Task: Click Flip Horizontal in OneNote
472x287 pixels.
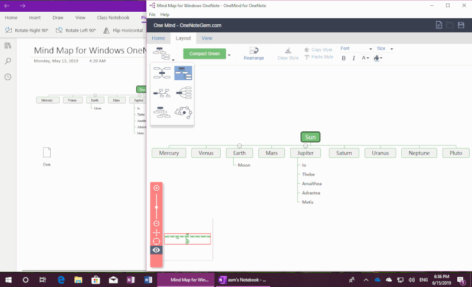Action: click(123, 31)
